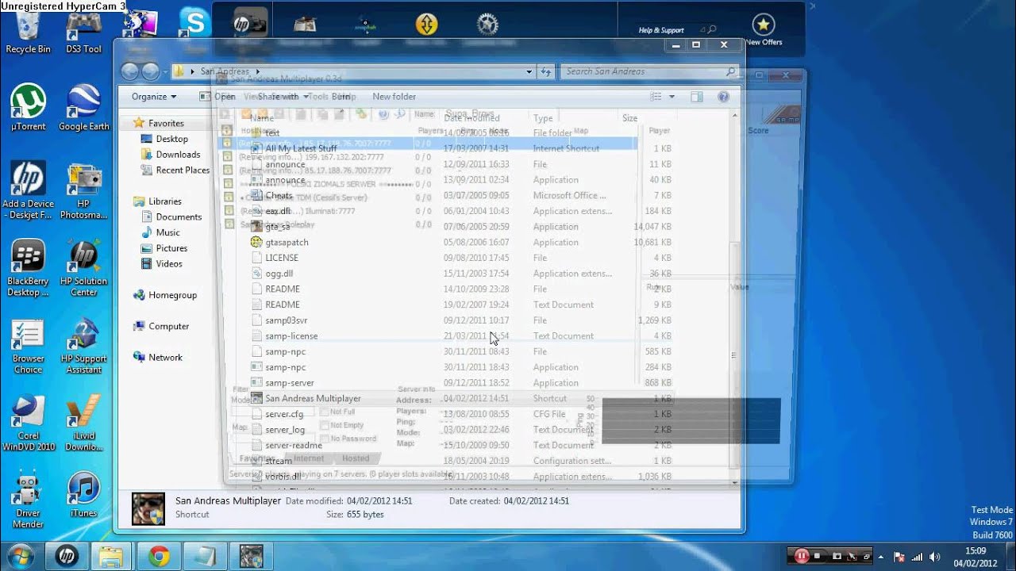
Task: Open the volume speaker tray icon
Action: 934,557
